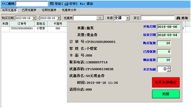This screenshot has height=108, width=191.
Task: Click the binoculars 查询 search icon
Action: 178,18
